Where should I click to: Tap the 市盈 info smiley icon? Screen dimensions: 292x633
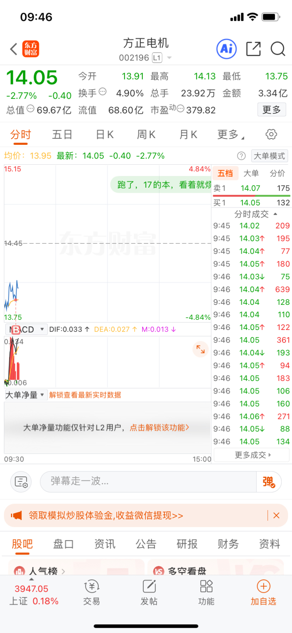click(x=180, y=108)
